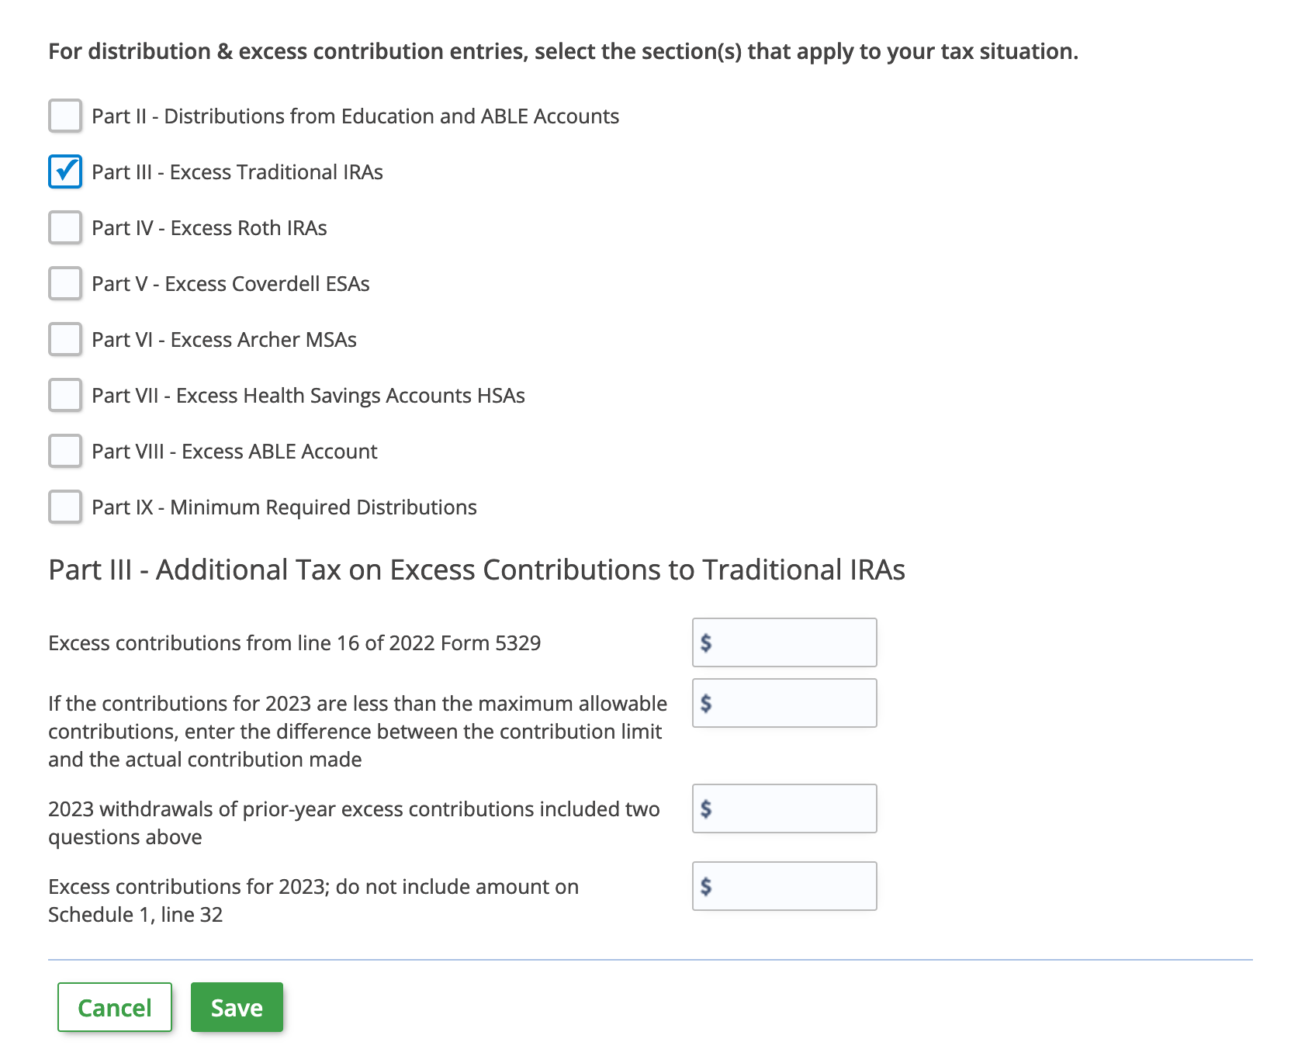The image size is (1291, 1063).
Task: Click the 2023 withdrawals of prior-year excess field
Action: coord(784,808)
